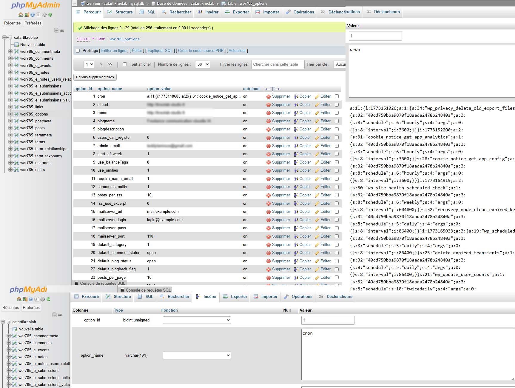The height and width of the screenshot is (388, 515).
Task: Click the Expliquer SQL link
Action: point(160,51)
